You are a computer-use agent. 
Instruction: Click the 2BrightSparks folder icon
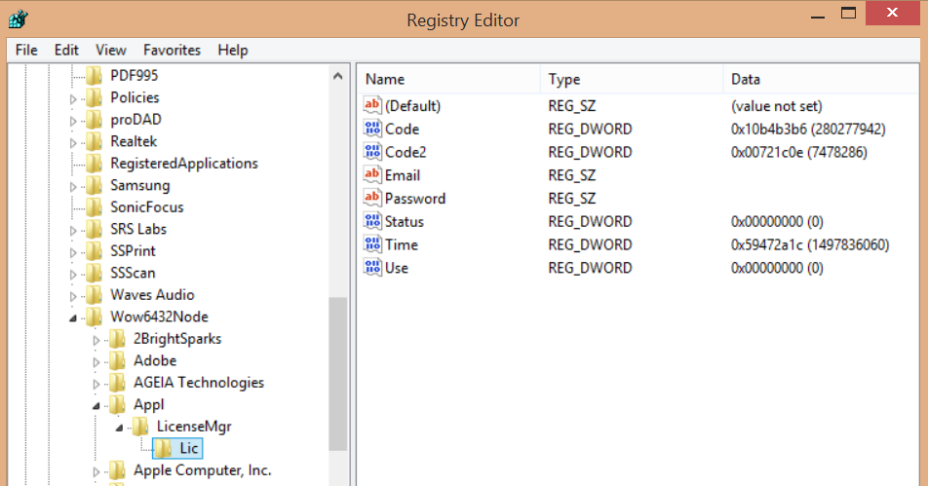pyautogui.click(x=118, y=339)
